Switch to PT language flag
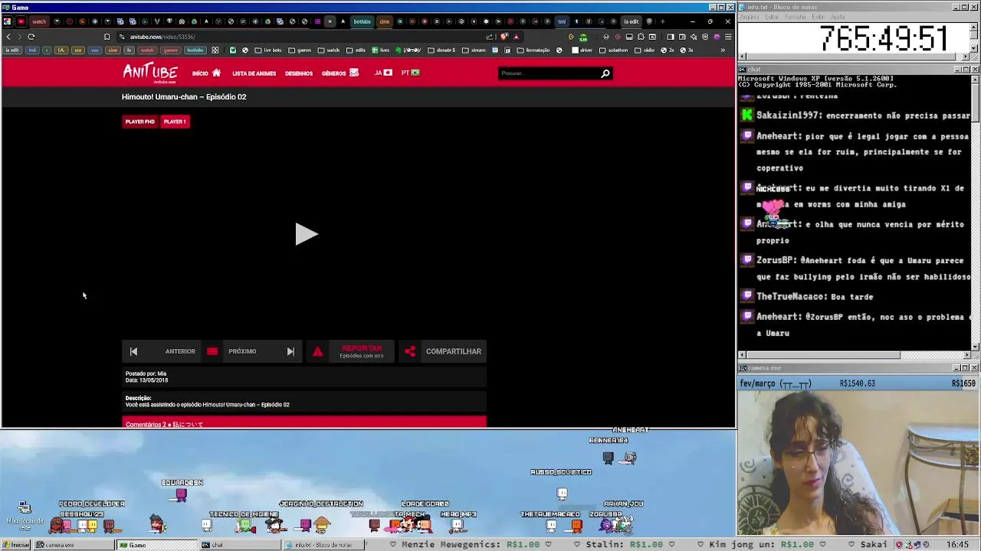 411,73
